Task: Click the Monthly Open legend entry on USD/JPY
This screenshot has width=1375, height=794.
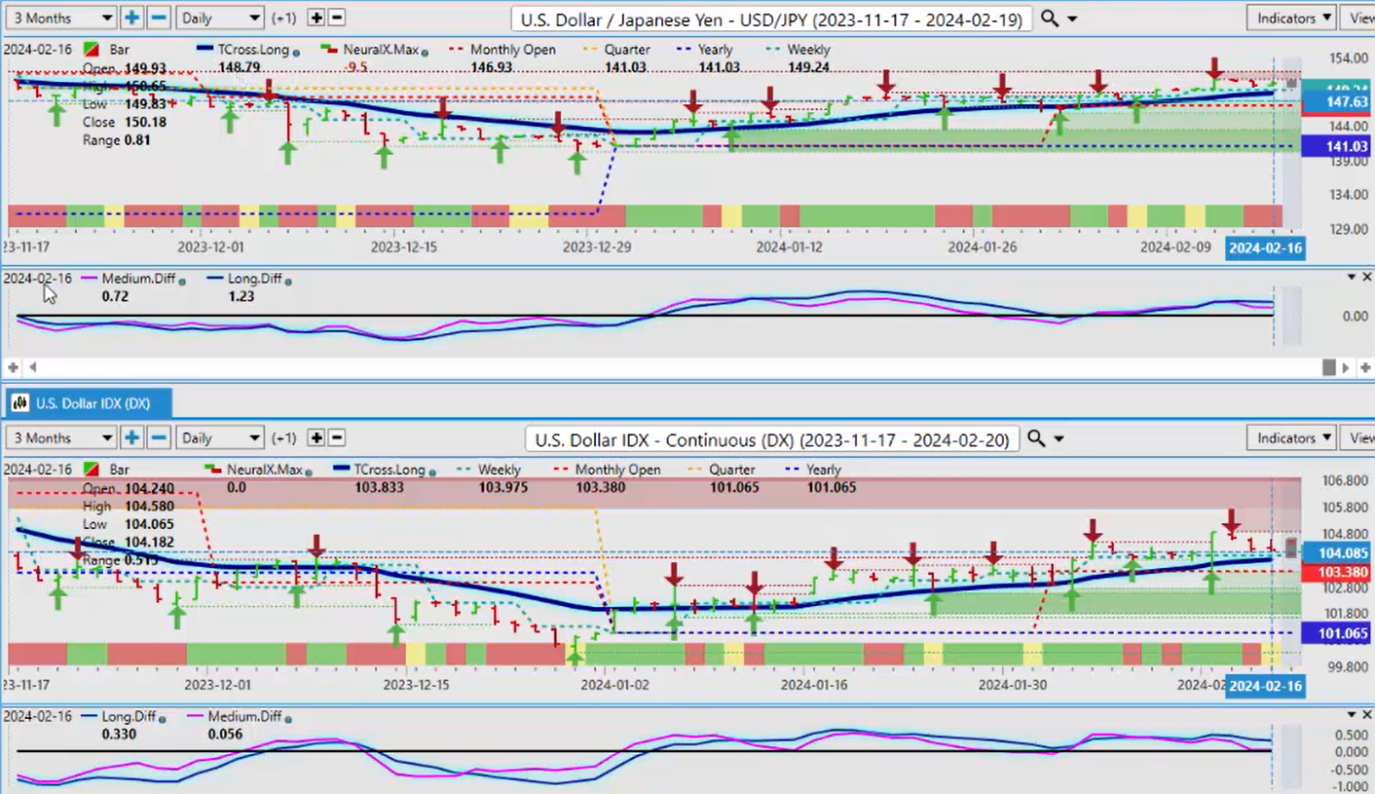Action: tap(502, 50)
